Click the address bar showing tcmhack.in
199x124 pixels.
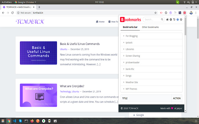click(86, 13)
